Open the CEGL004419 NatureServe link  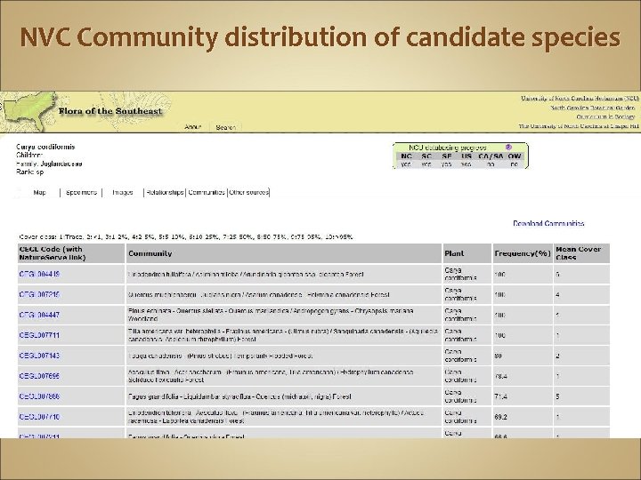pyautogui.click(x=39, y=274)
